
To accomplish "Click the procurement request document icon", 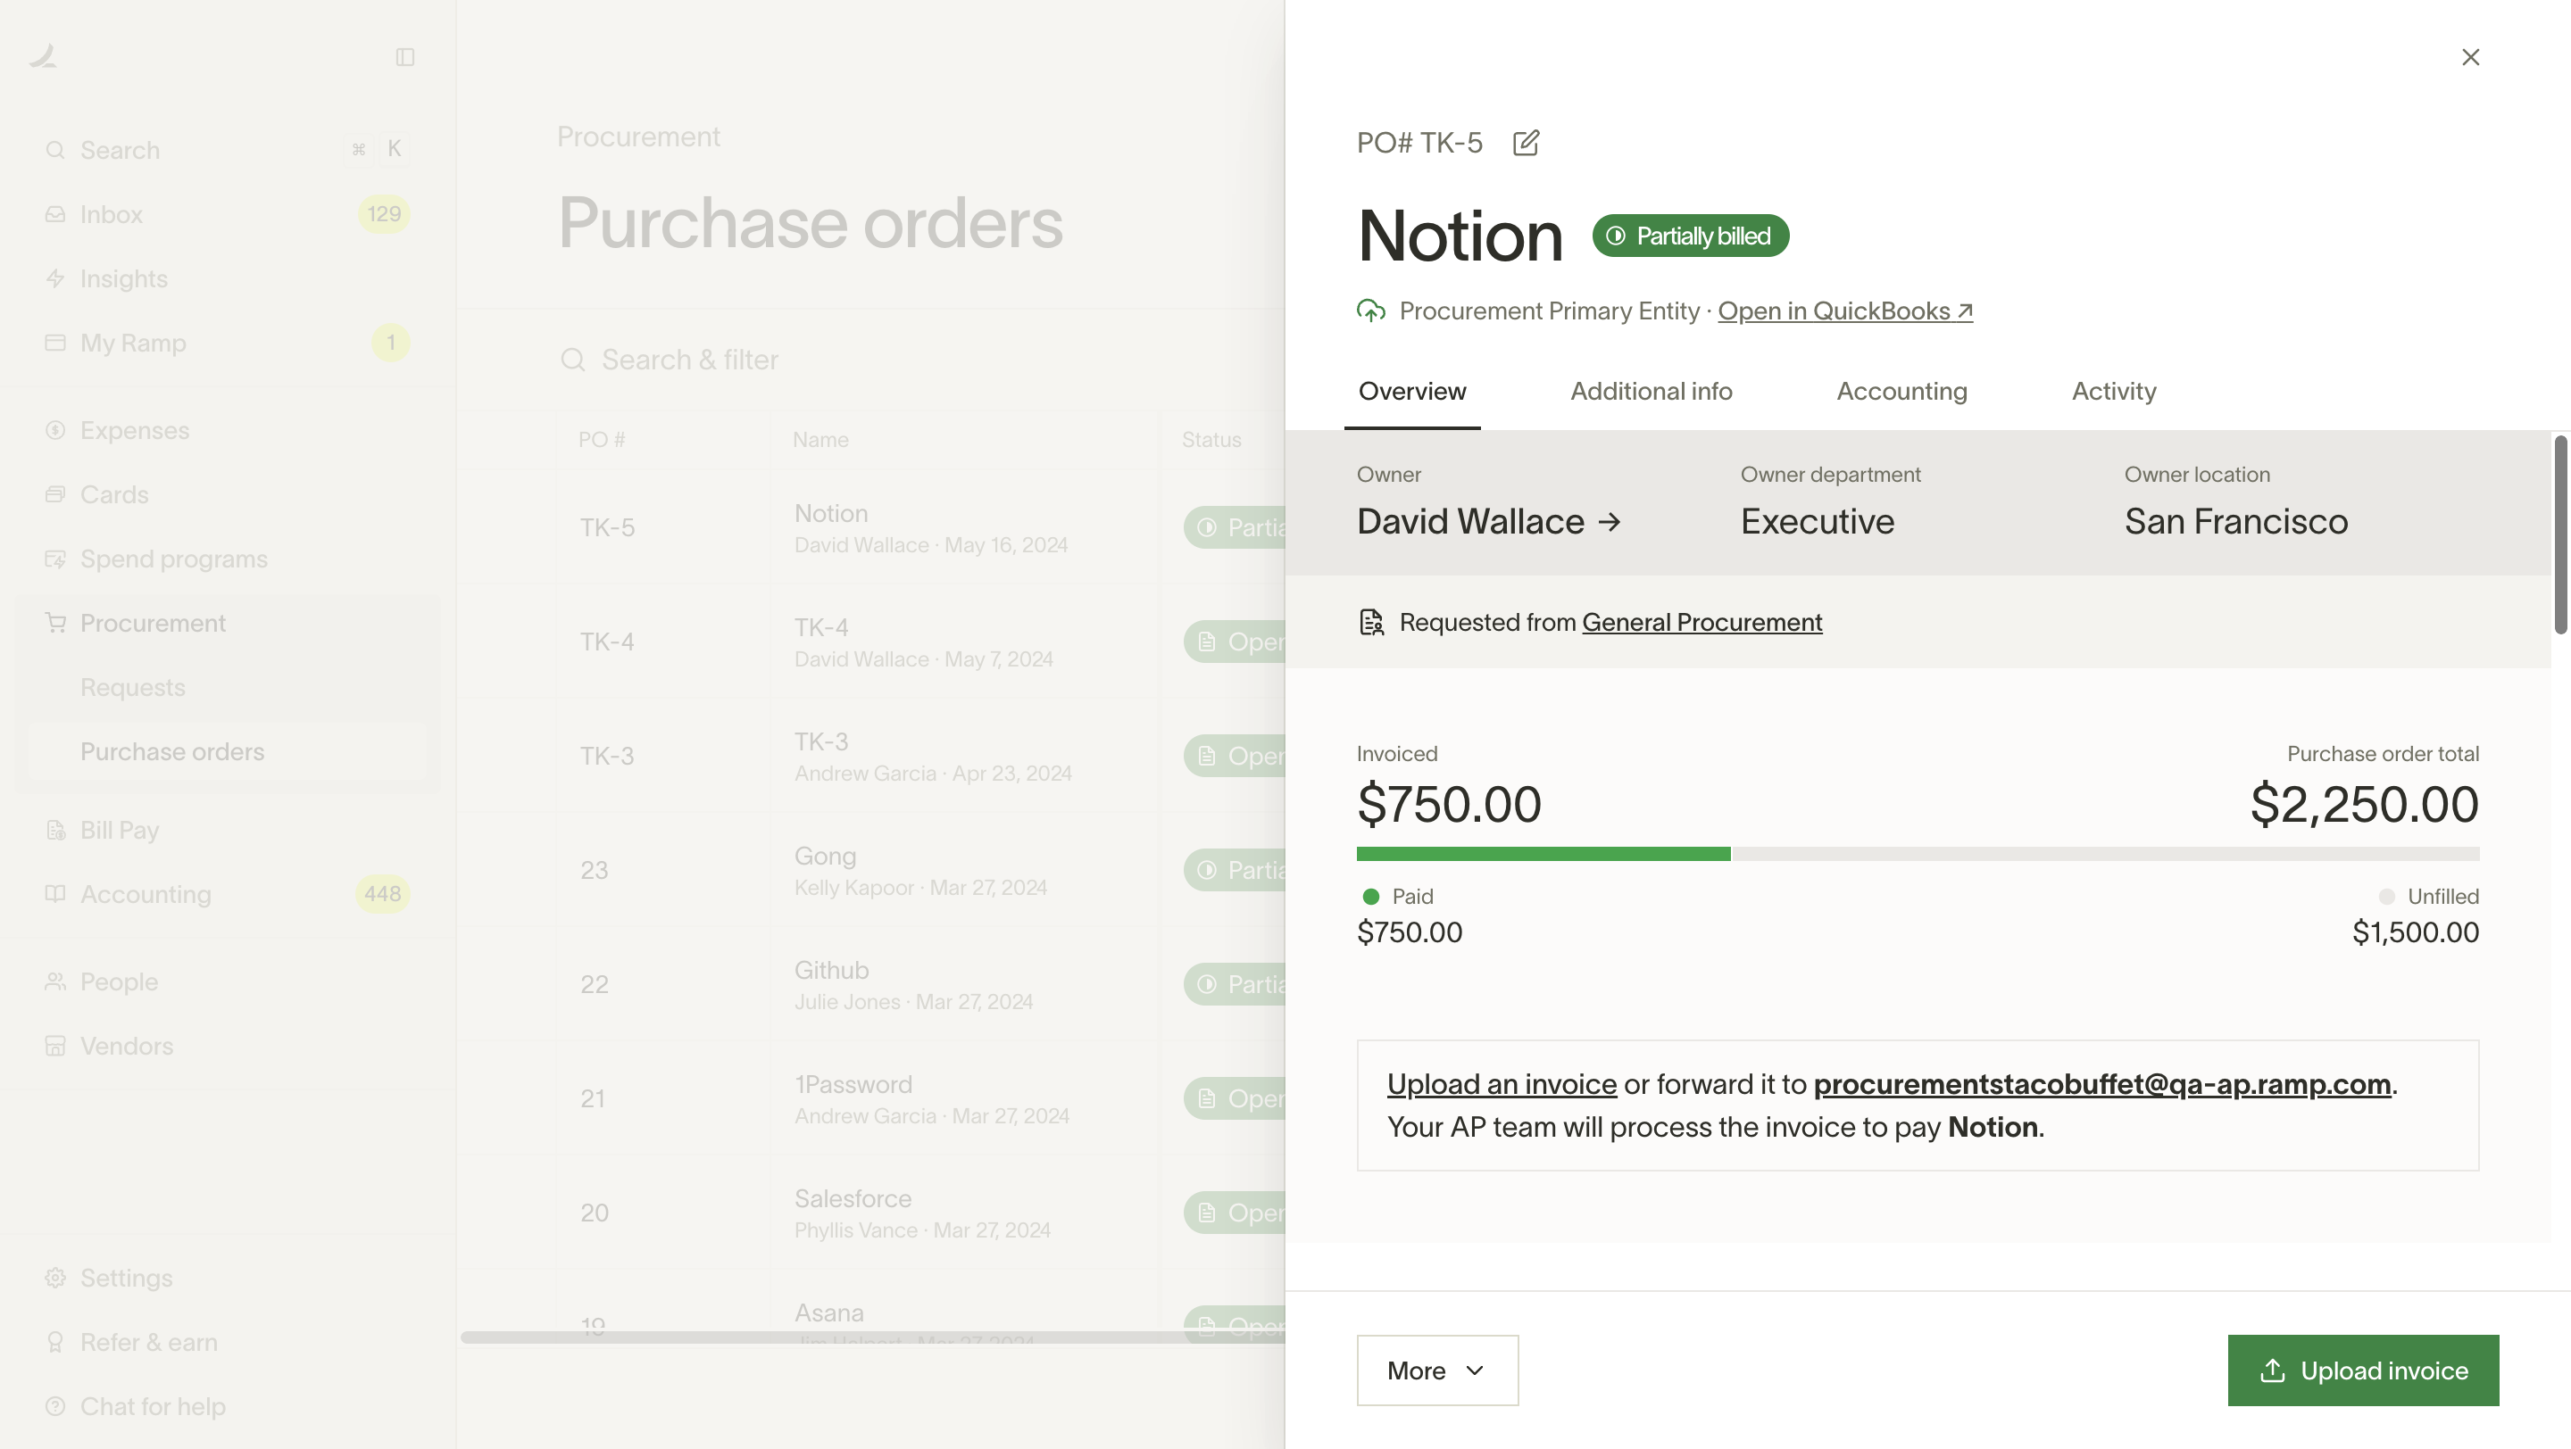I will (x=1372, y=622).
